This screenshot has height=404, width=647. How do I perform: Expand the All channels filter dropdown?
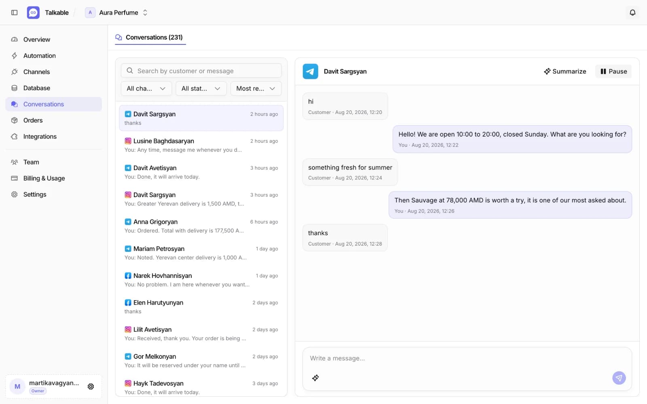(146, 88)
